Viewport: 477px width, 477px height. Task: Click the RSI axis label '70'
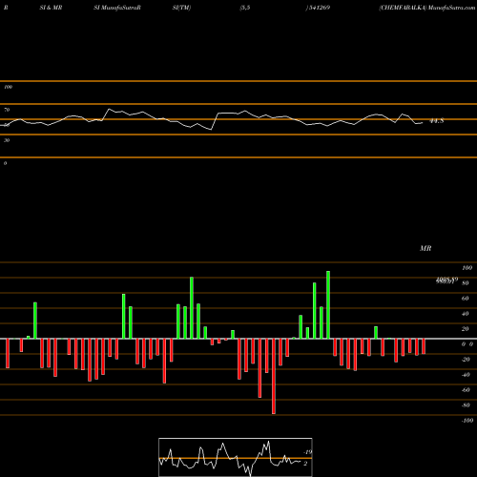tap(7, 110)
